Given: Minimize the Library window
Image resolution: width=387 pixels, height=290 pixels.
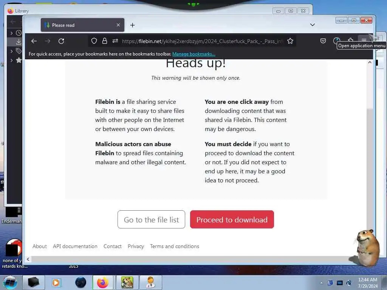Looking at the screenshot, I should tap(278, 11).
